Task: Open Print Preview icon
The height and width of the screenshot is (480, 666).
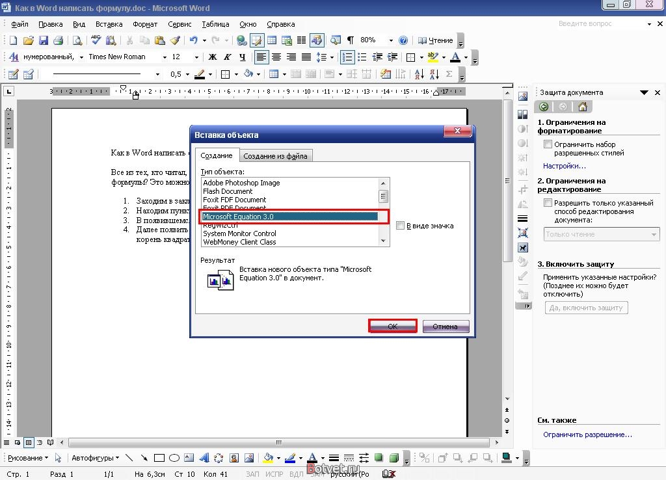Action: click(77, 40)
